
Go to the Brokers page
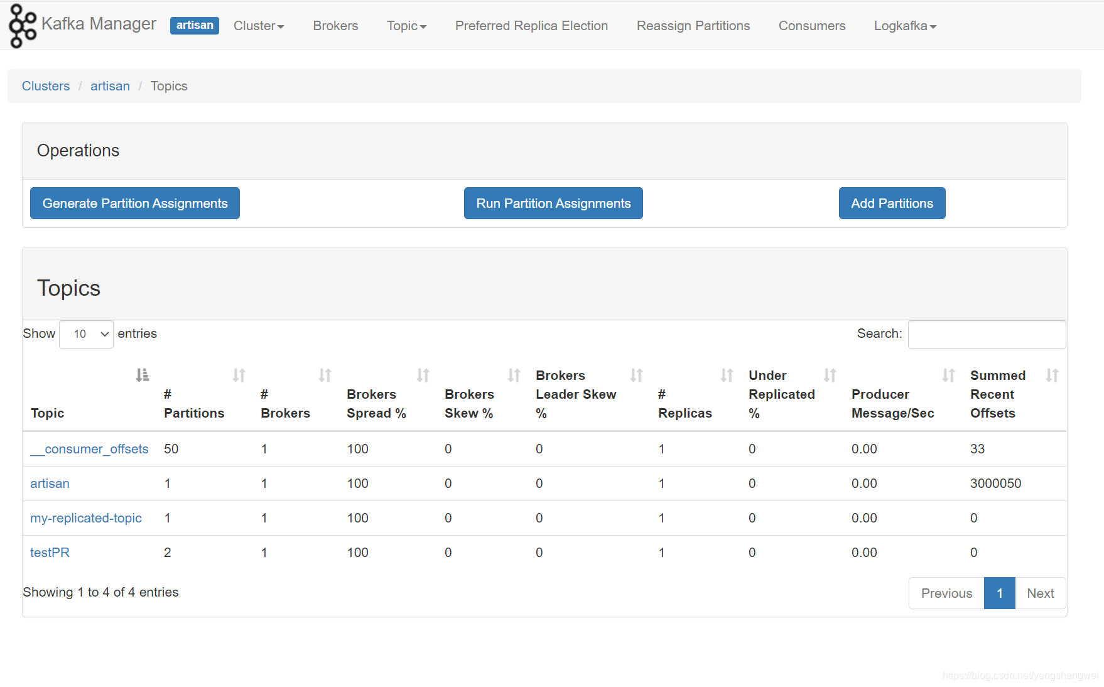point(335,26)
